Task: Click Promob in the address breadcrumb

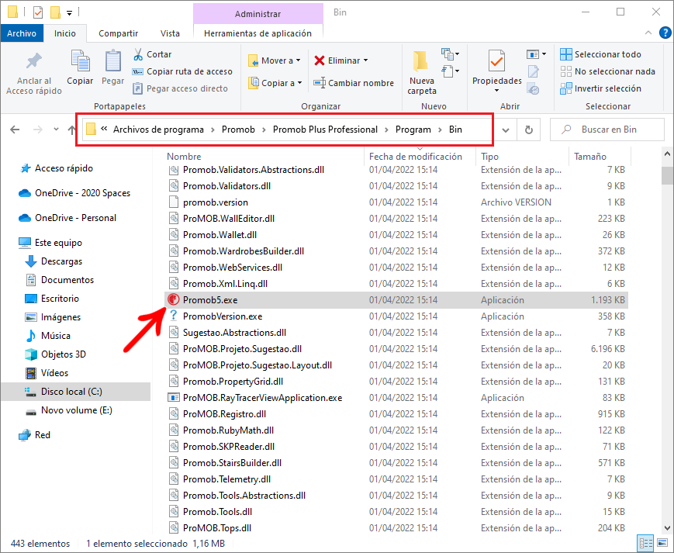Action: pyautogui.click(x=238, y=130)
